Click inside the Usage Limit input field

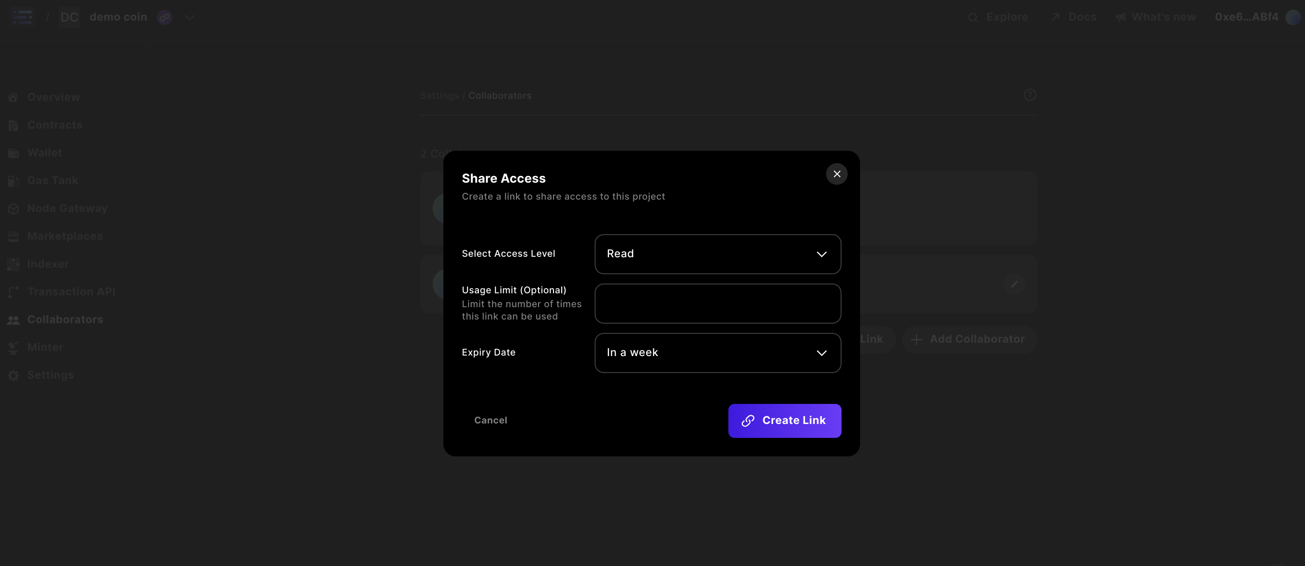point(718,304)
